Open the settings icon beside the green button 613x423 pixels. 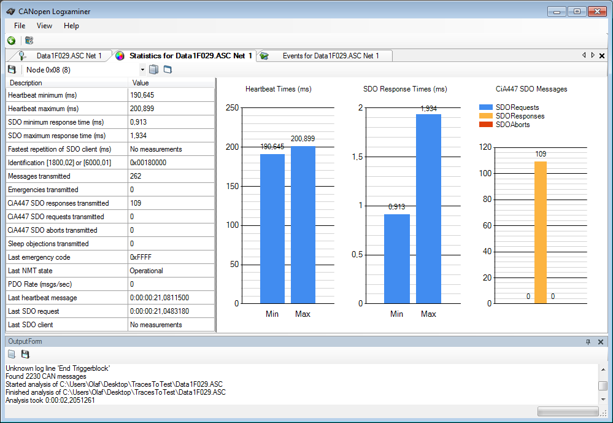29,41
